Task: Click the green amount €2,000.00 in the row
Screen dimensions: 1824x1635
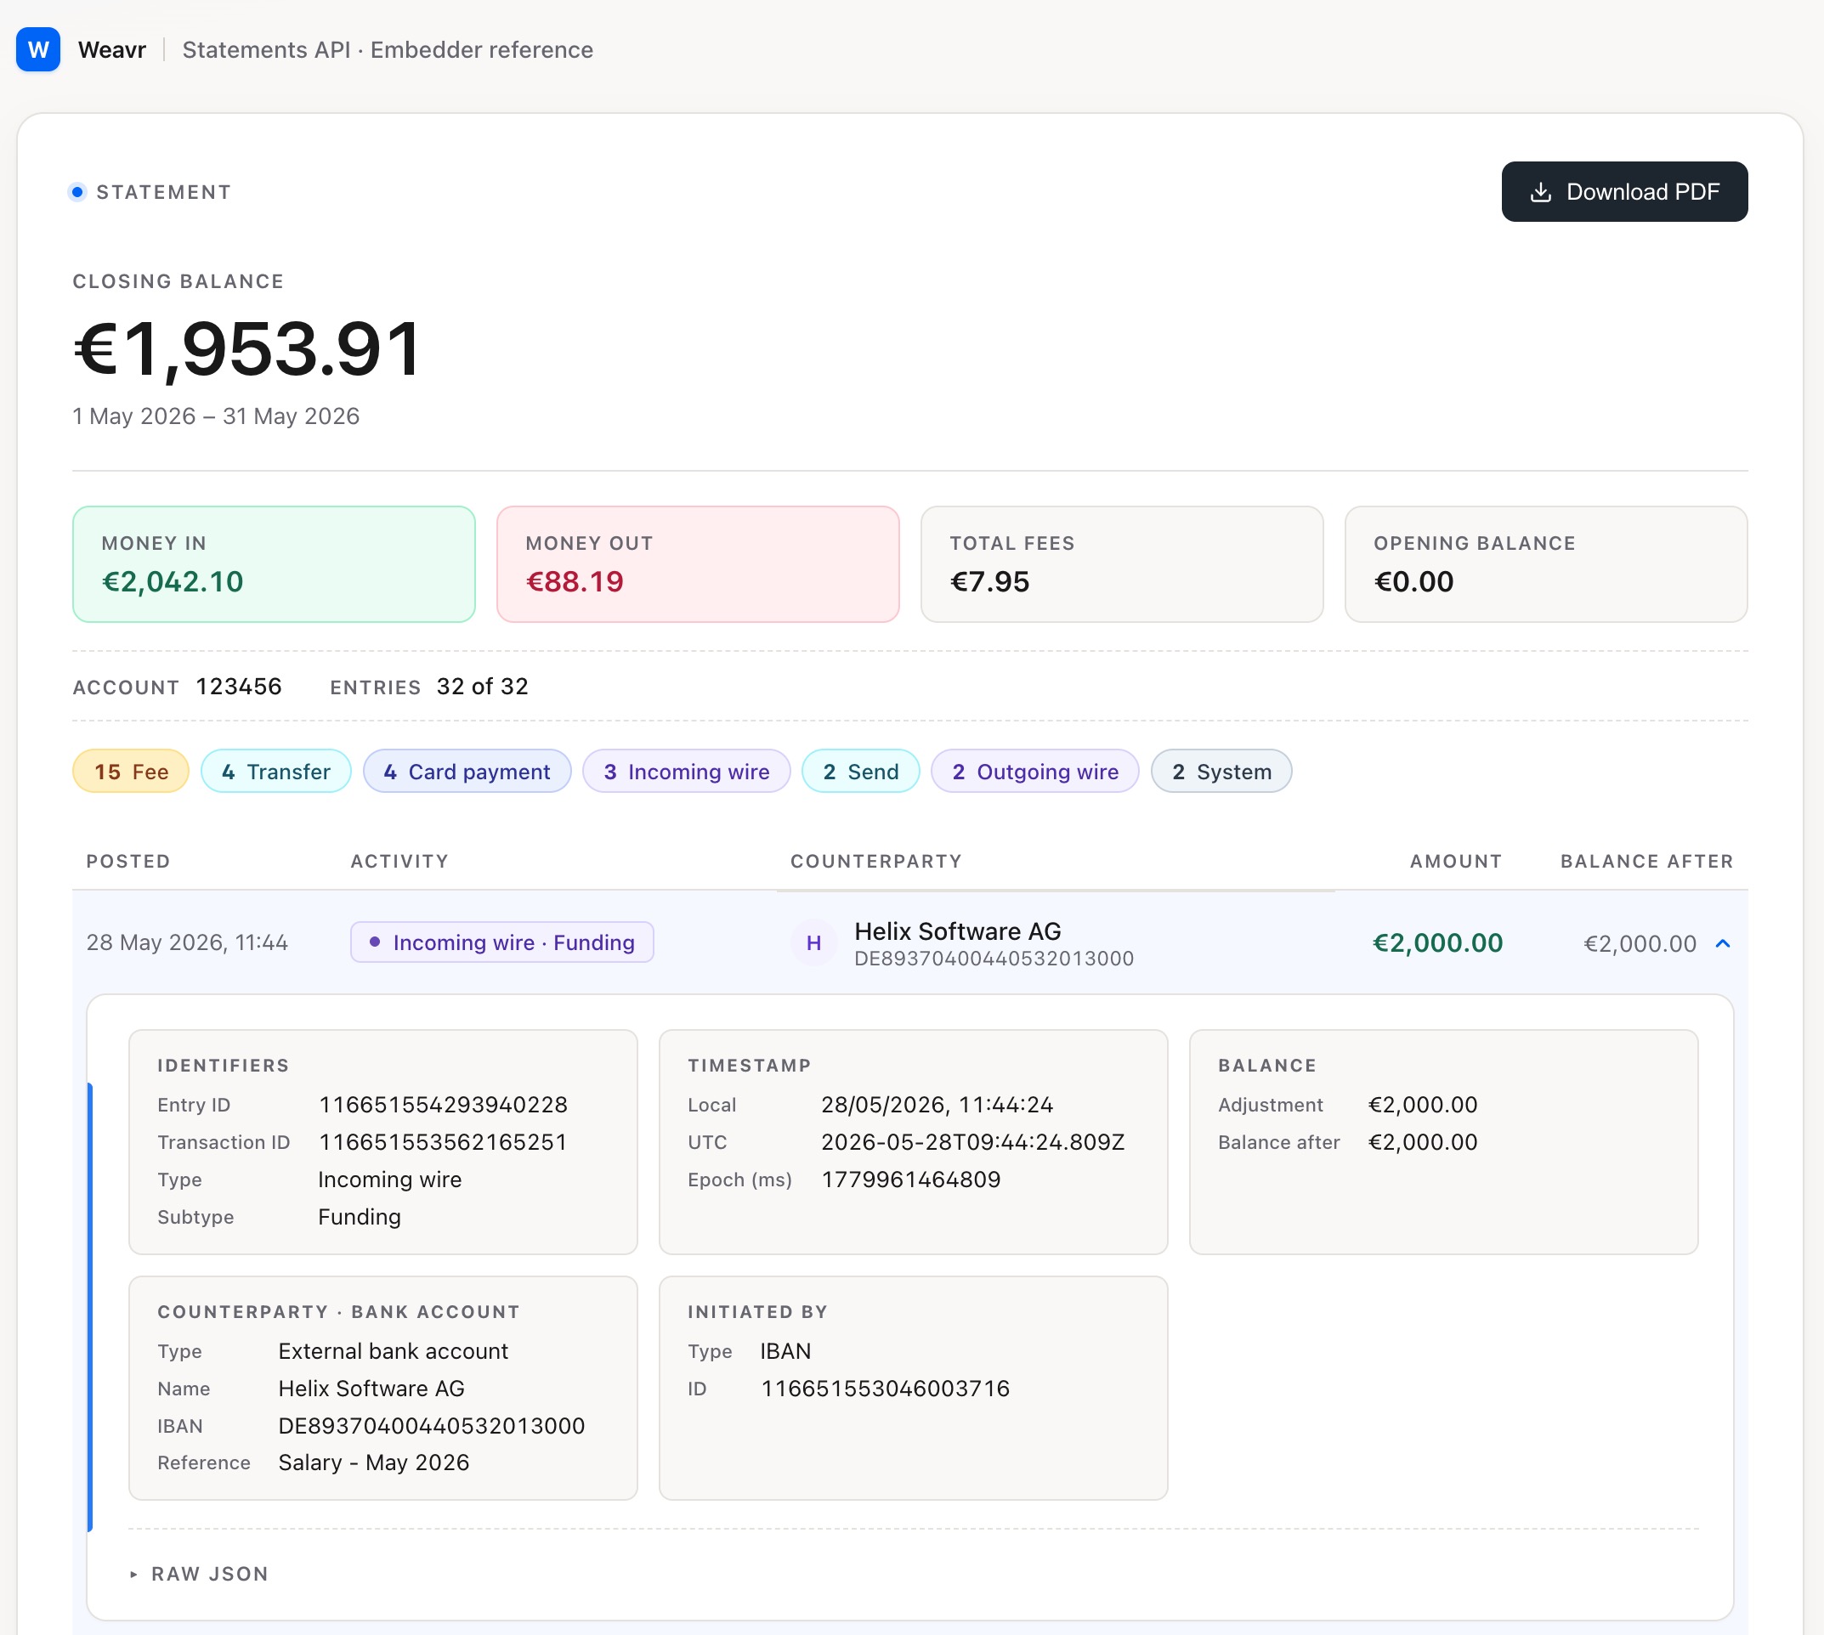Action: click(1437, 943)
